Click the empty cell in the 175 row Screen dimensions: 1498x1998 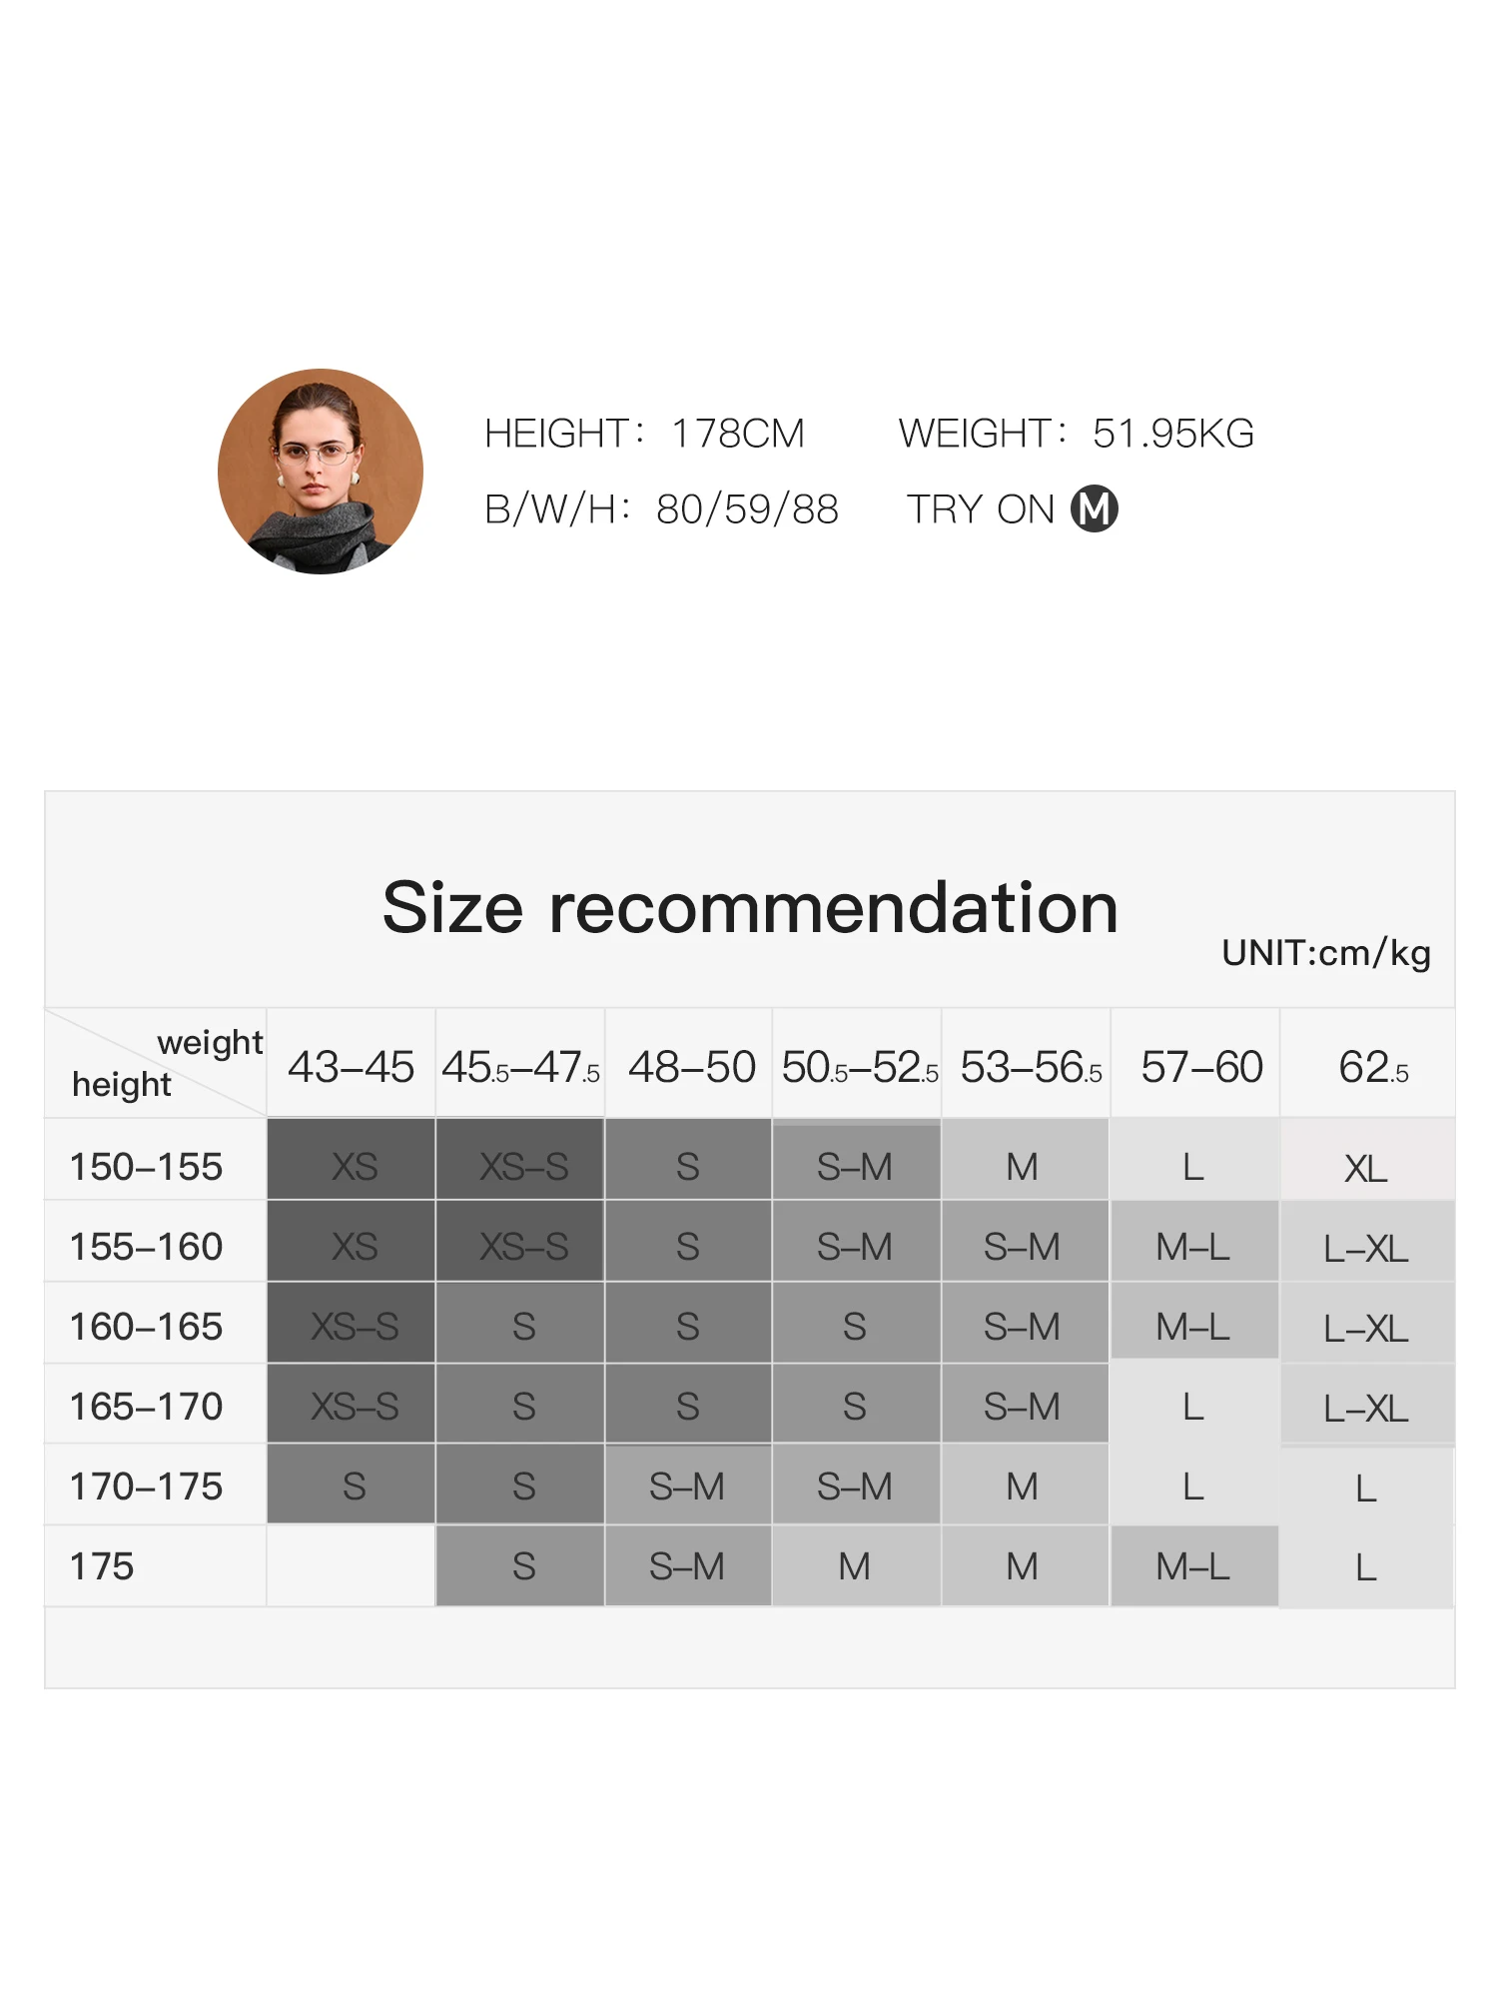click(x=351, y=1566)
